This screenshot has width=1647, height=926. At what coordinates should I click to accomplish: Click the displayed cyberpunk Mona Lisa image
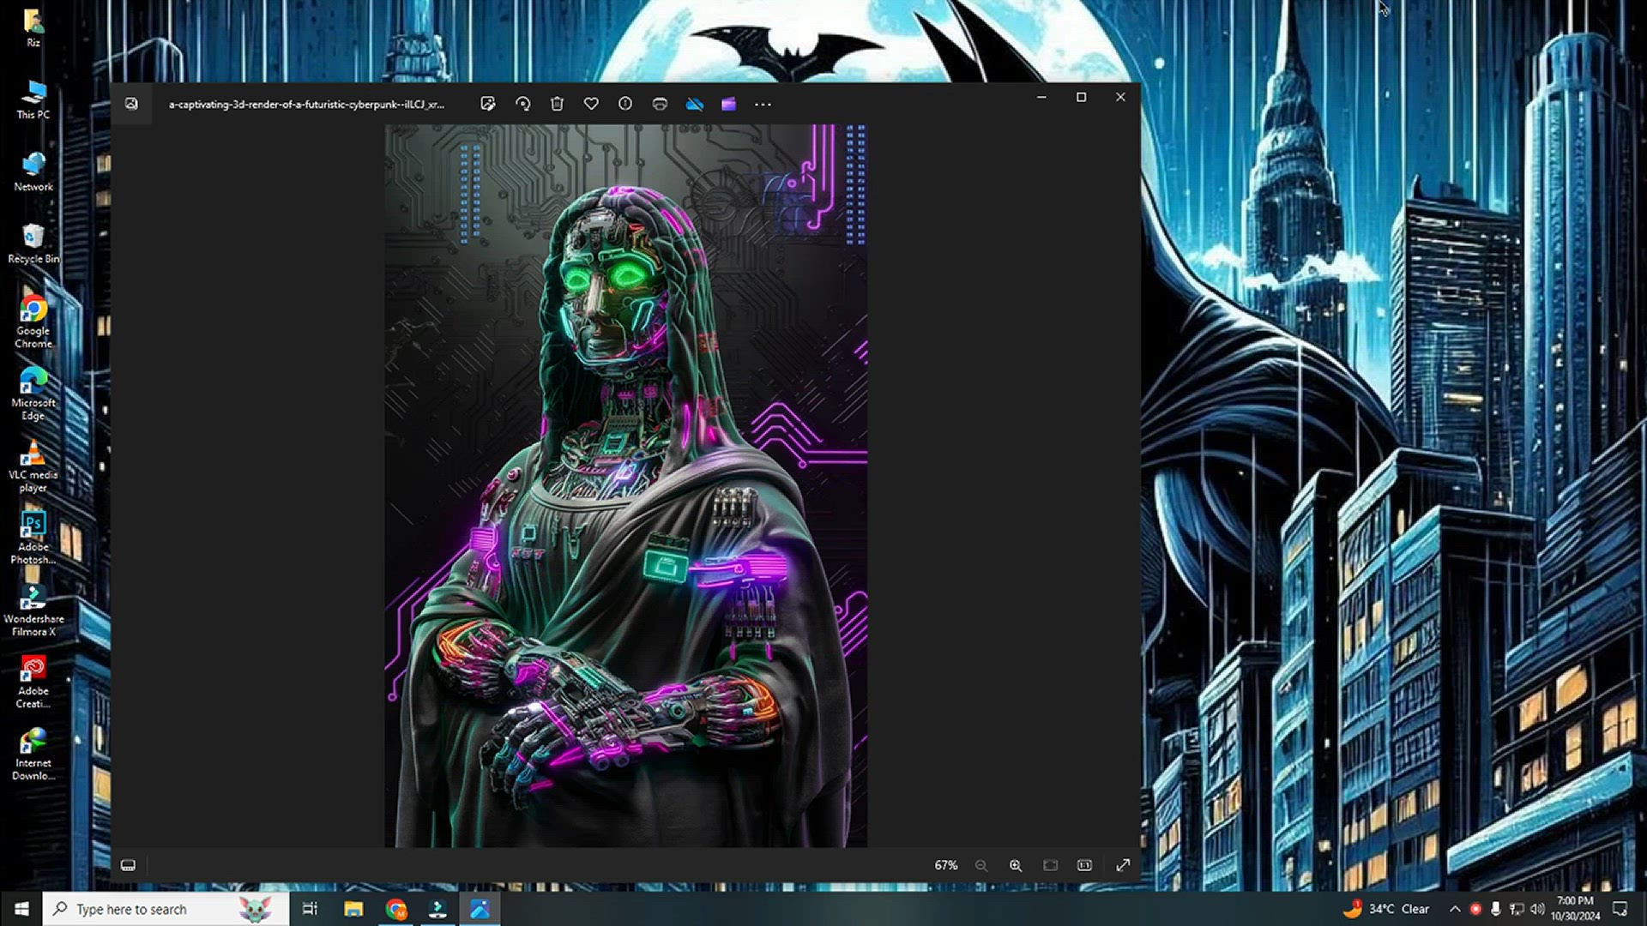[625, 485]
